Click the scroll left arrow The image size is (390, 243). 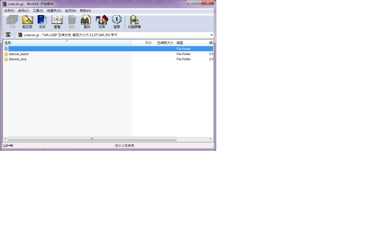[x=5, y=139]
